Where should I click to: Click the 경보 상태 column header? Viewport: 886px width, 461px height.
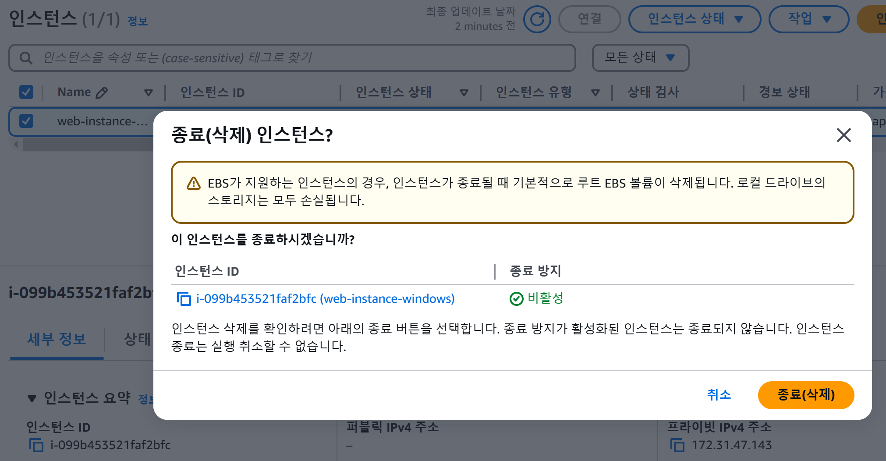784,92
